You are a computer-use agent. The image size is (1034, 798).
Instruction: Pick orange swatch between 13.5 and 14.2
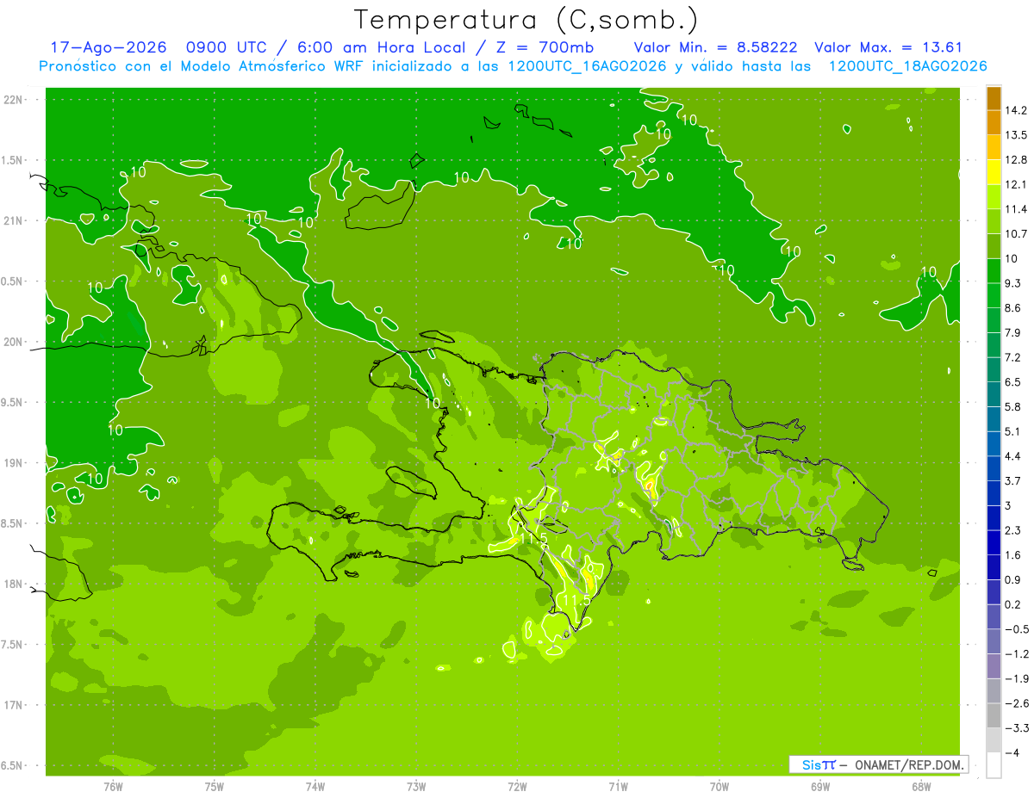(x=994, y=122)
